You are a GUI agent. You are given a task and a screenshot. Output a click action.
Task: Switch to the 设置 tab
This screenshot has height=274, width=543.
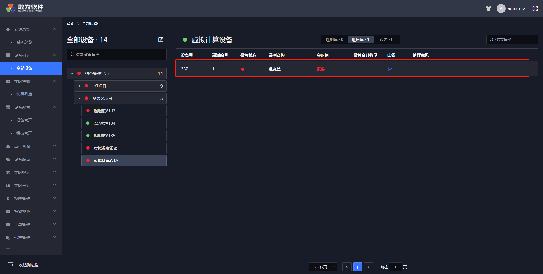pos(386,40)
